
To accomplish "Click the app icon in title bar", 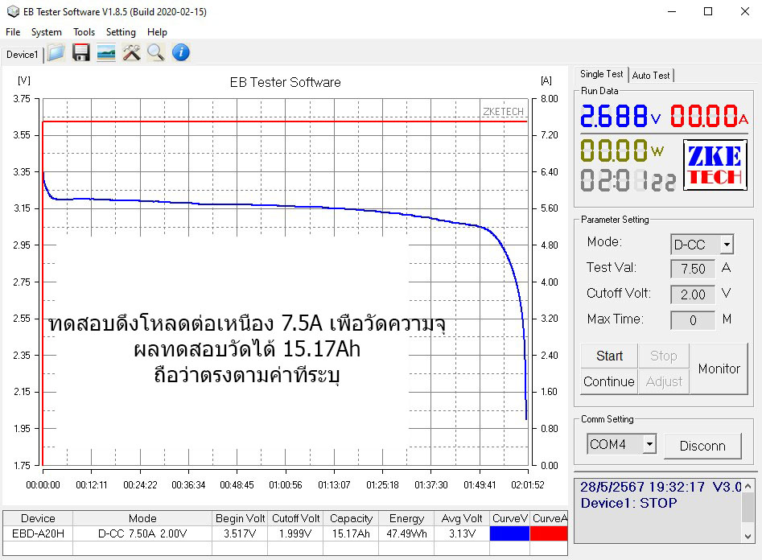I will 11,11.
